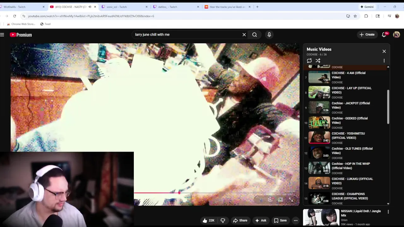Open GEEKED video thumbnail
The height and width of the screenshot is (227, 404).
pos(319,123)
